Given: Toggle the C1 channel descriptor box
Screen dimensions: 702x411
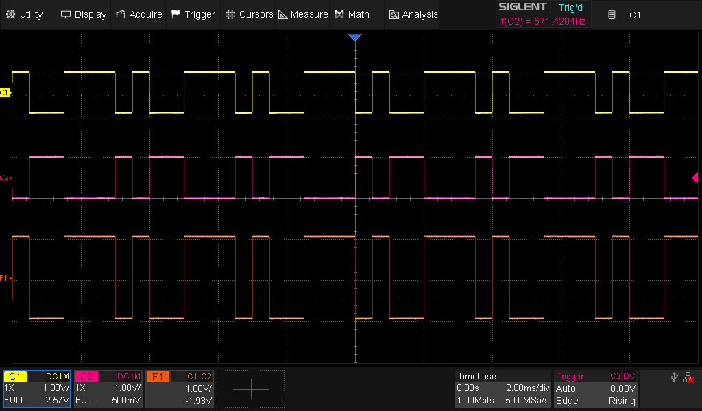Looking at the screenshot, I should (37, 388).
